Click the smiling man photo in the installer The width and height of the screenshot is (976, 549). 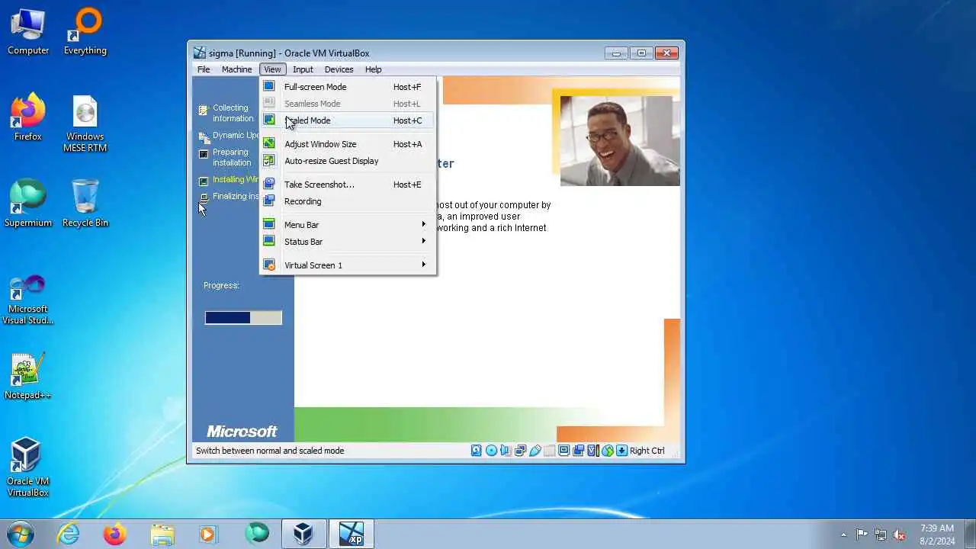pyautogui.click(x=620, y=140)
